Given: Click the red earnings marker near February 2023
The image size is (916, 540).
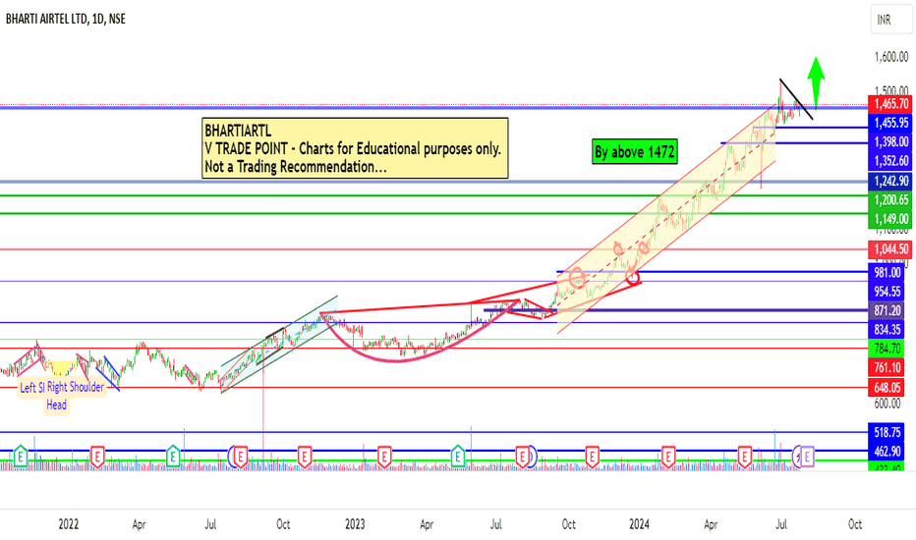Looking at the screenshot, I should pos(384,456).
